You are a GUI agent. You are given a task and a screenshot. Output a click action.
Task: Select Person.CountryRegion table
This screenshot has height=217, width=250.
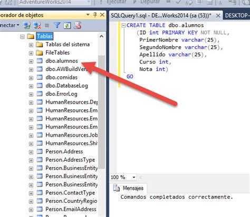coord(71,201)
